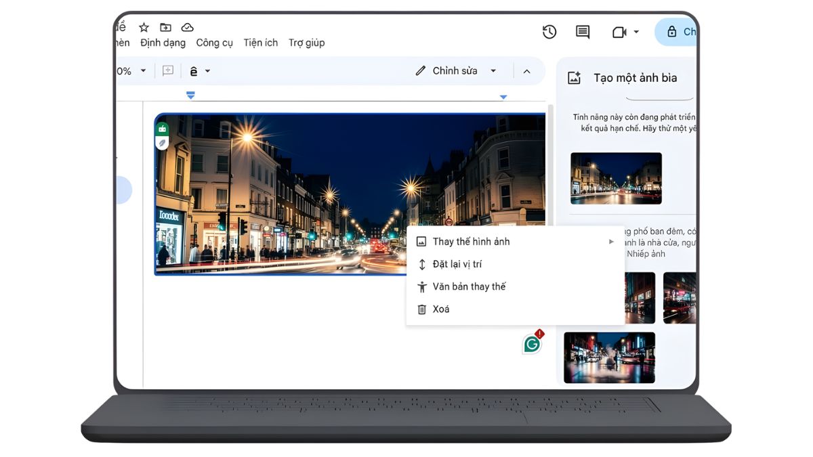
Task: Click the Chia sẻ share button
Action: 681,32
